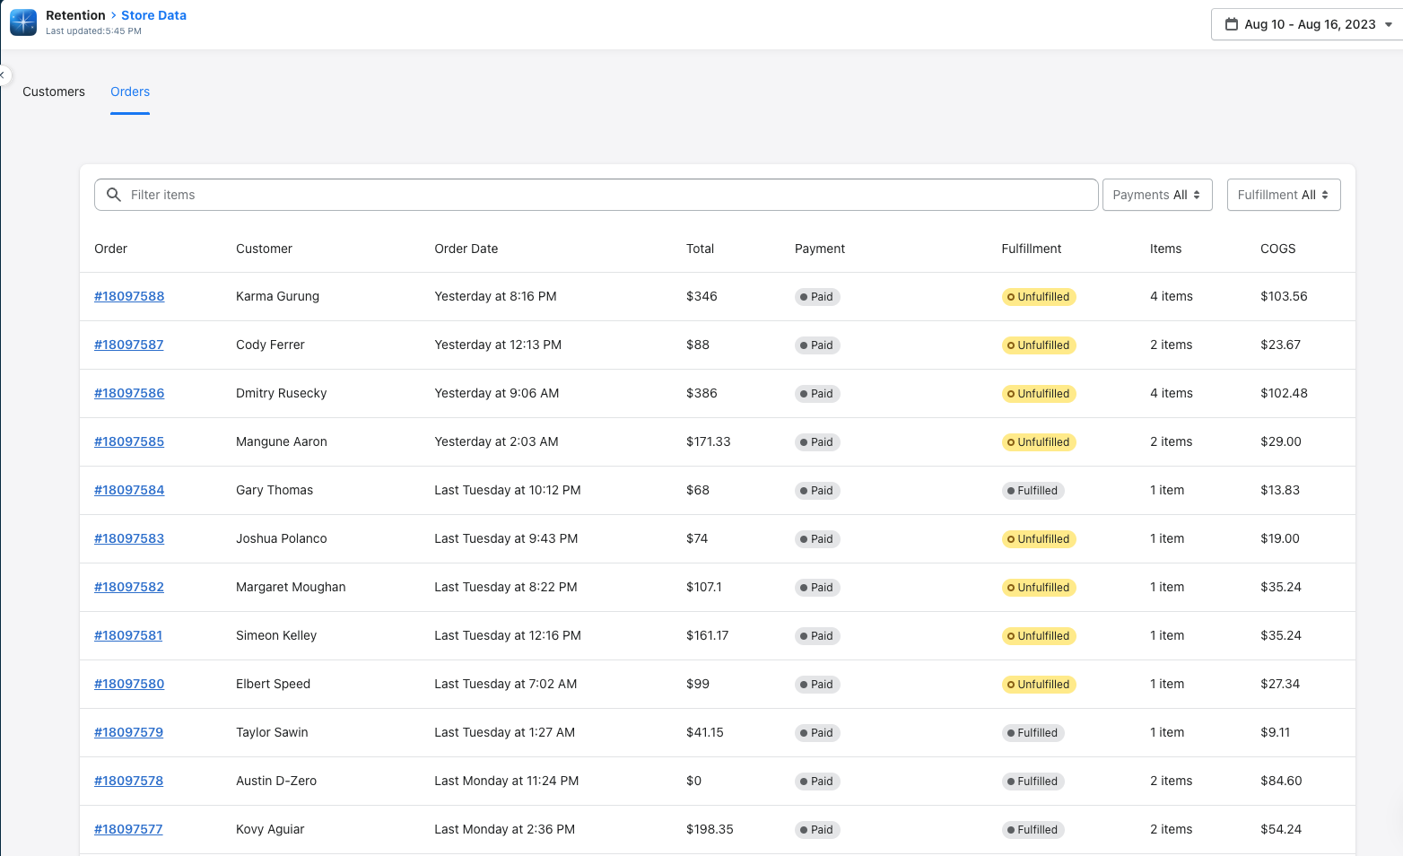Open order #18097582
Image resolution: width=1403 pixels, height=856 pixels.
tap(129, 587)
